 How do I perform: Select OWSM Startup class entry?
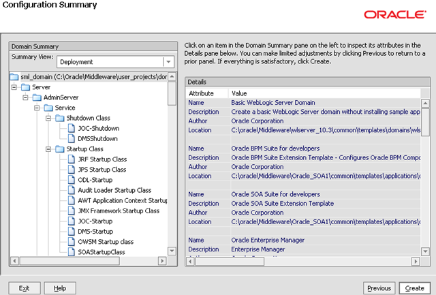(106, 242)
